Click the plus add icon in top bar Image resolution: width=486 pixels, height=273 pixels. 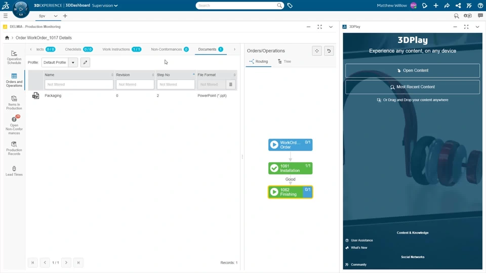point(436,6)
